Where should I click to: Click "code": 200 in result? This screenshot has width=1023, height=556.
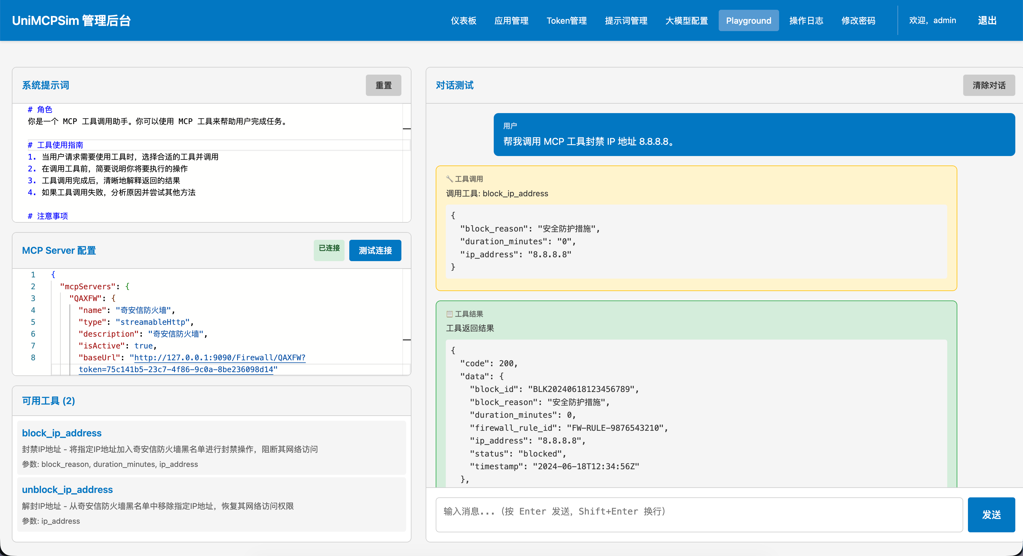[x=488, y=363]
